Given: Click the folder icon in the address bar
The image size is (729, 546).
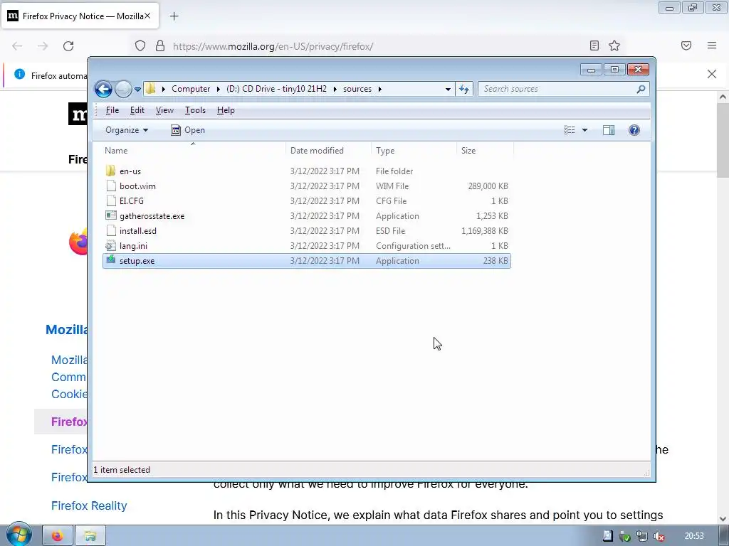Looking at the screenshot, I should (150, 89).
